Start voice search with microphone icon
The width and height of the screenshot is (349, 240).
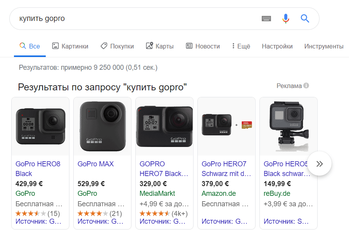coord(286,19)
